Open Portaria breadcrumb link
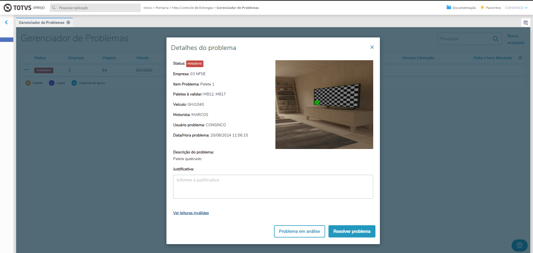This screenshot has height=253, width=533. pos(162,8)
